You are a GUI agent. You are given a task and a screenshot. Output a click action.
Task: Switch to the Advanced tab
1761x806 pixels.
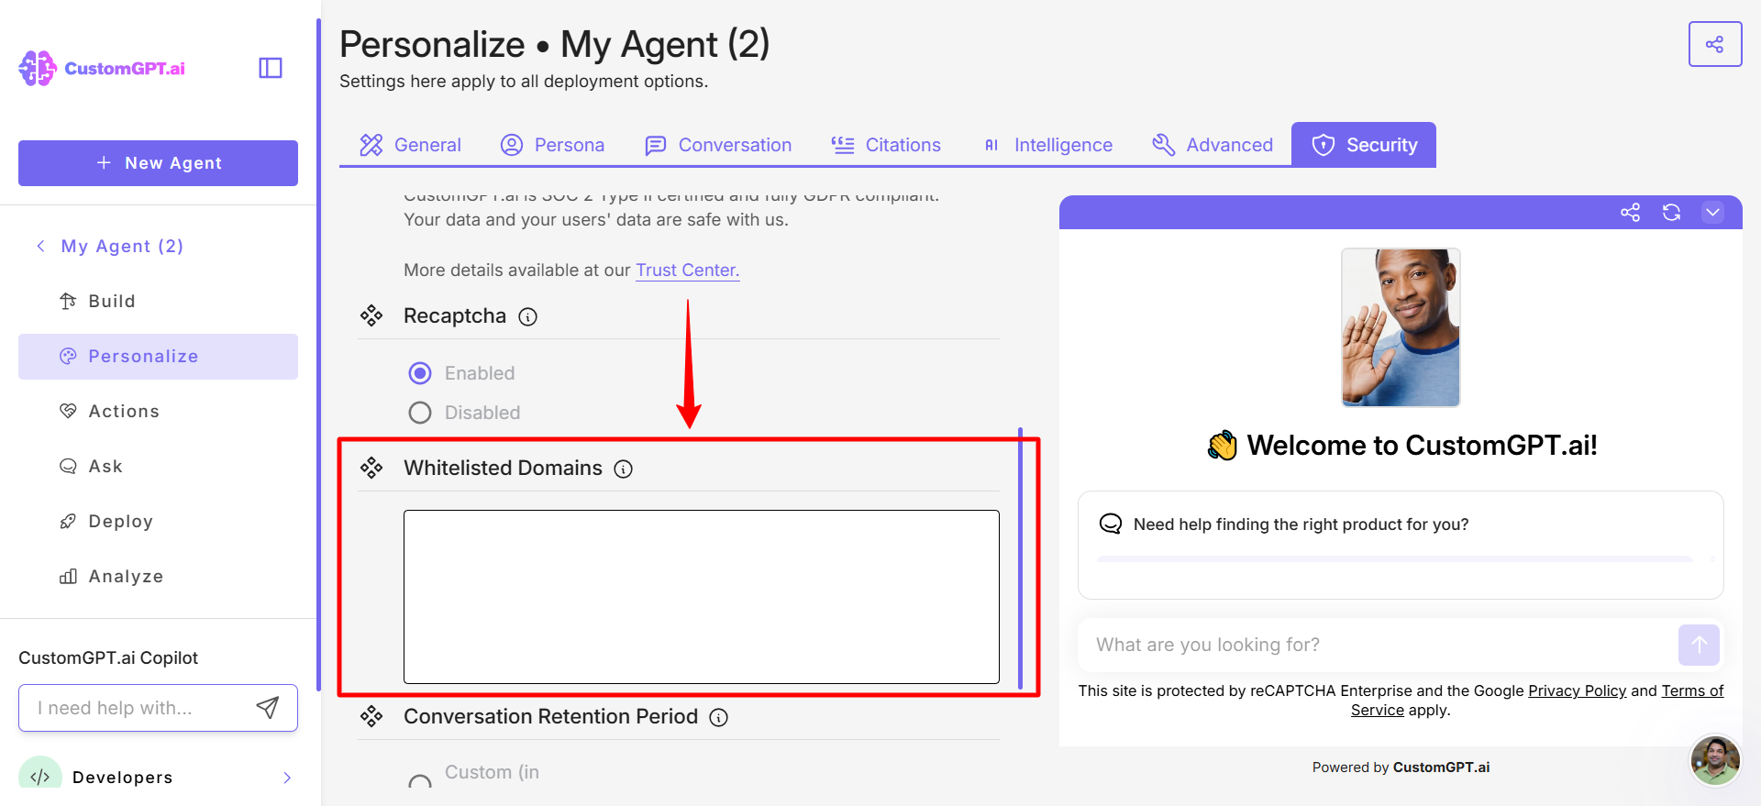1213,145
